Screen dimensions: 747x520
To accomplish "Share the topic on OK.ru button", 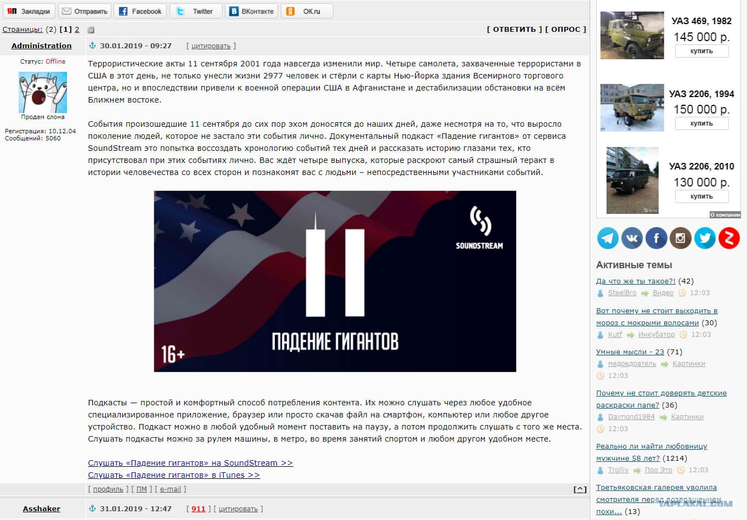I will [x=307, y=11].
